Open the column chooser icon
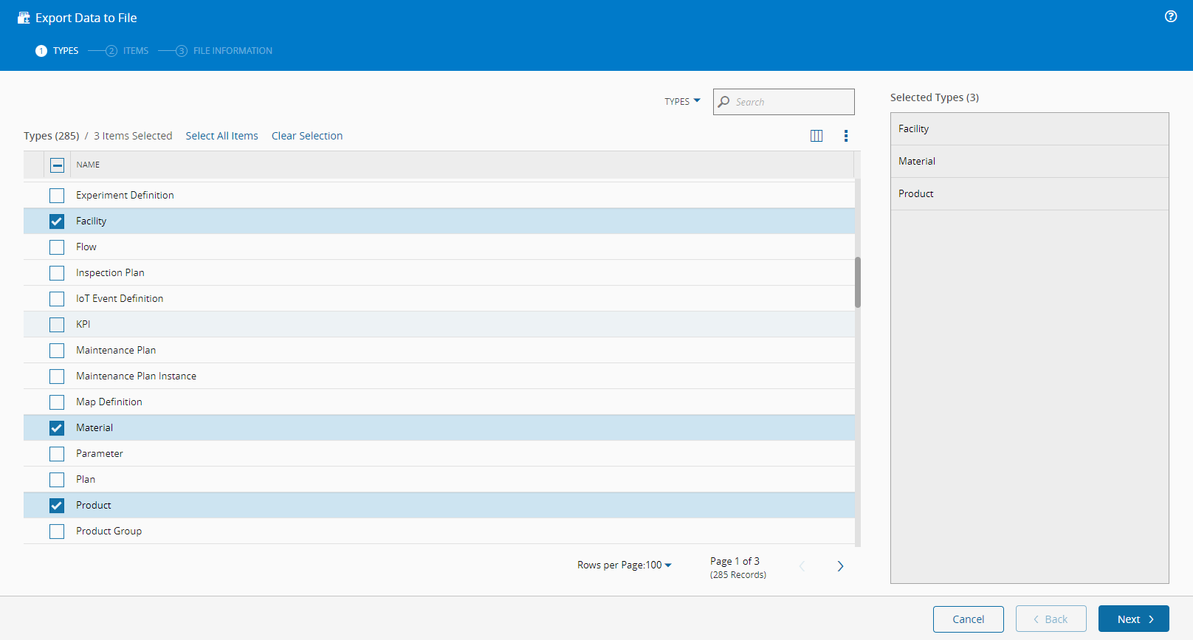This screenshot has width=1193, height=640. click(x=816, y=136)
